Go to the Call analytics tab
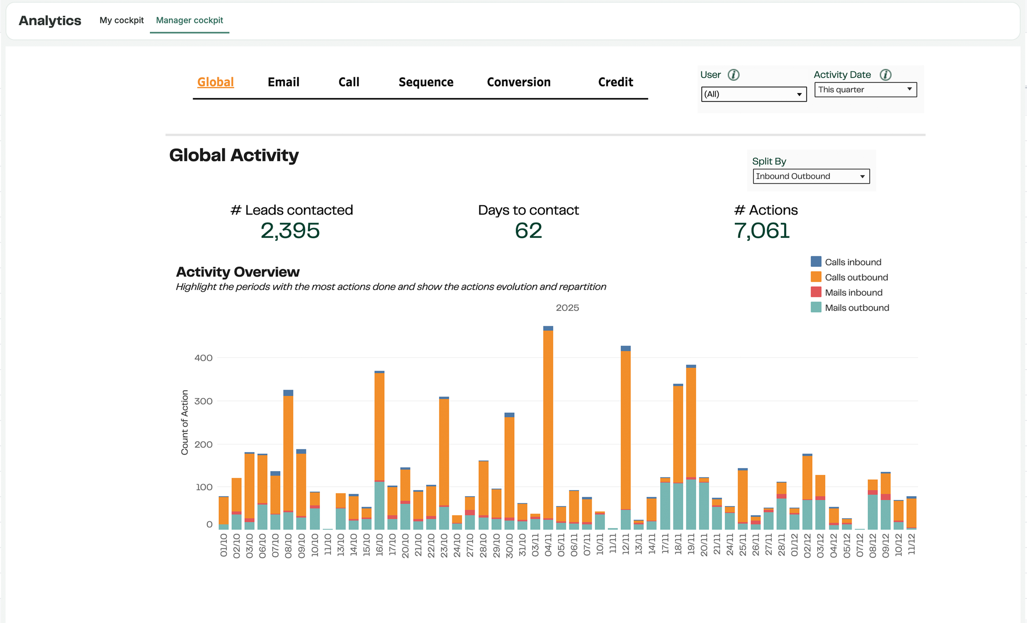1027x623 pixels. [x=349, y=82]
